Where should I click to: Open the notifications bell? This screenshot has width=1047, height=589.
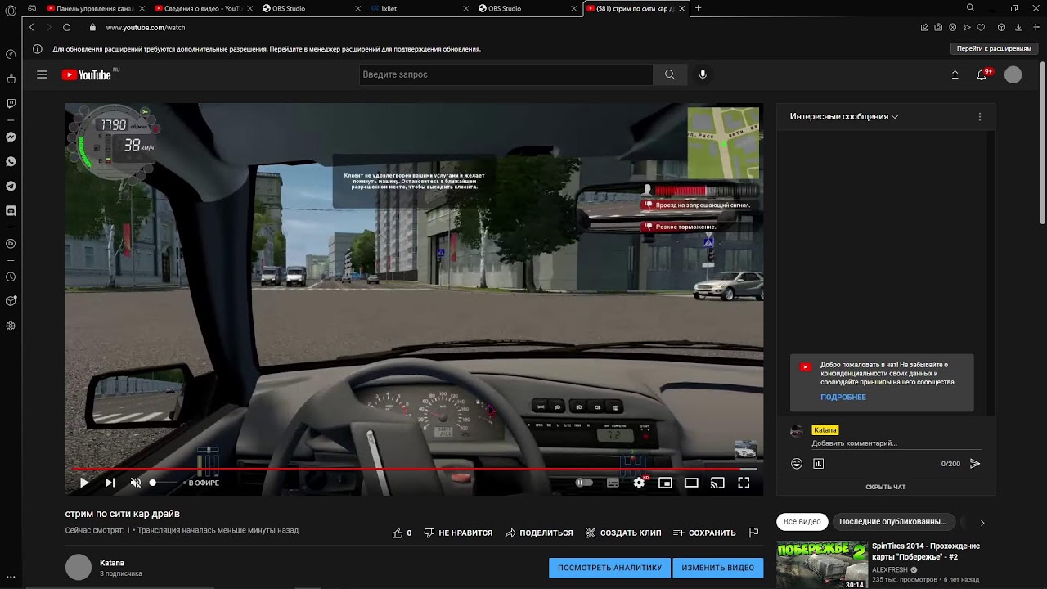982,74
